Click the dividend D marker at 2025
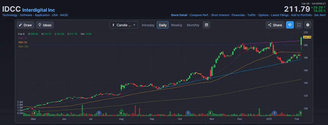Screen dimensions: 328x125 (275, 113)
